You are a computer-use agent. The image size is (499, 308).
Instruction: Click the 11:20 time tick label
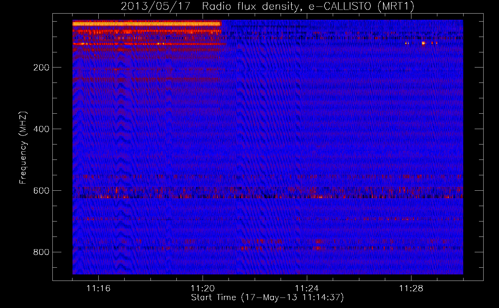[x=203, y=288]
